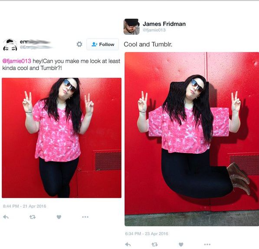Like James Fridman's tweet with heart
Viewport: 259px width, 249px height.
point(181,244)
